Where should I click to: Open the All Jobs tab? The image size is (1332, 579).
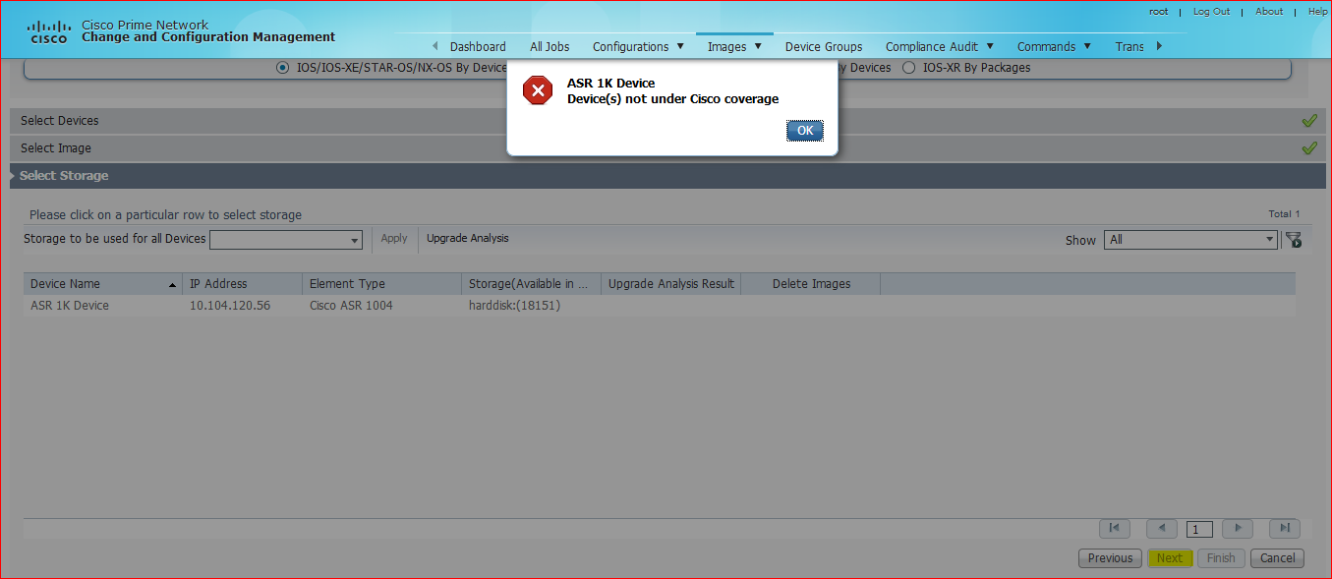tap(550, 46)
